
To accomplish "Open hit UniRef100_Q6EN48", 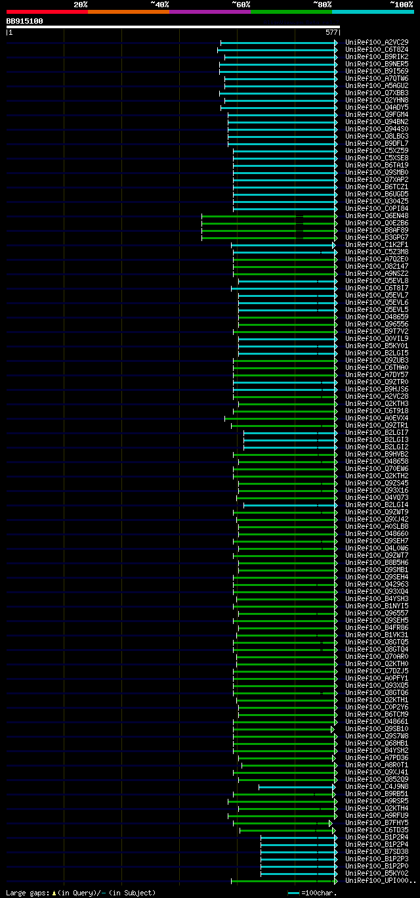I will [x=377, y=215].
